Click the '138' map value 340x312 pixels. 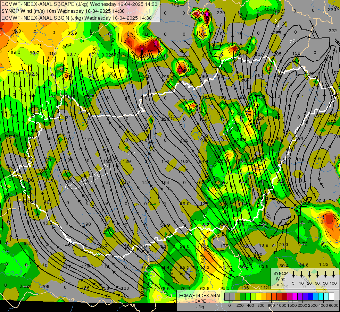125,288
